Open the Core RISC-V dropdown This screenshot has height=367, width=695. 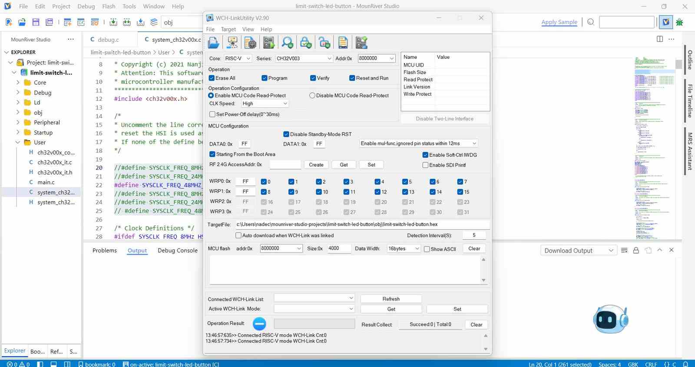238,58
